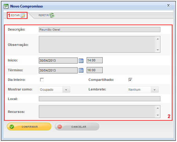Click the green refresh icon beside Repetir
This screenshot has width=177, height=142.
(52, 15)
